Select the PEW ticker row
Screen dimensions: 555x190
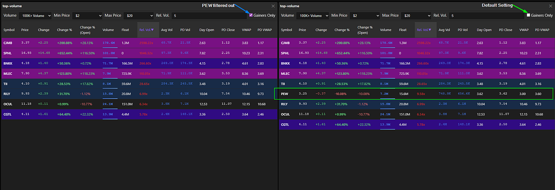(286, 94)
